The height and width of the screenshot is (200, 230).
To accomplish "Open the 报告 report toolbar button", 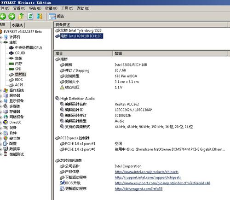I will tap(57, 16).
